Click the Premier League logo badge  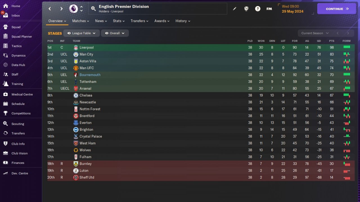(73, 9)
